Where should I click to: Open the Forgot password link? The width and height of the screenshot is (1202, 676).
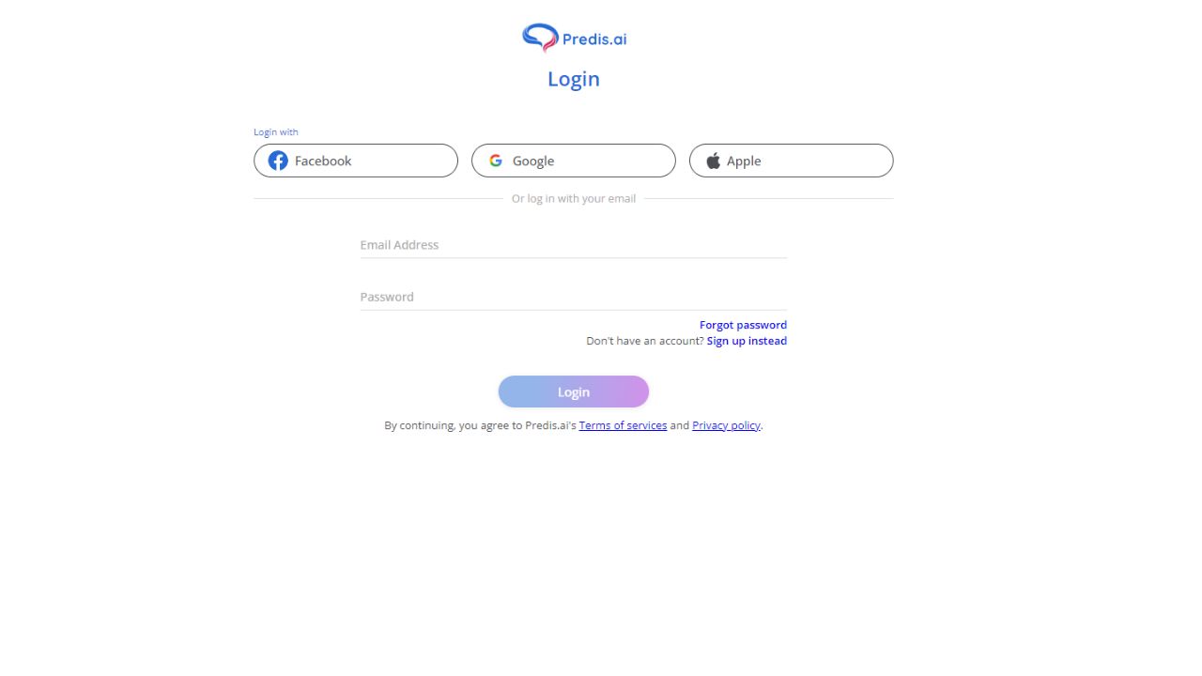pos(743,325)
